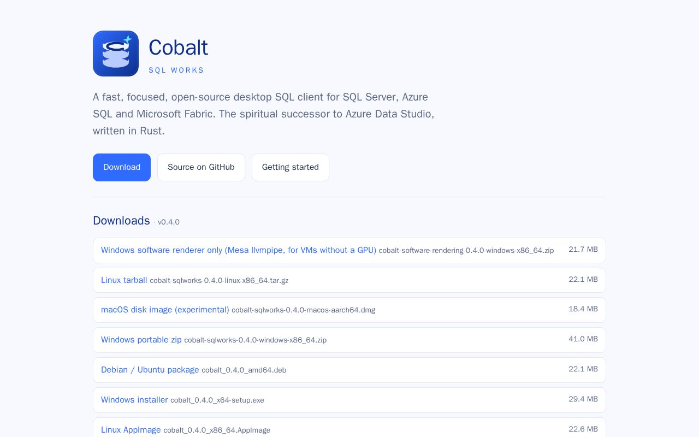Click the SQL WORKS subtitle text

click(x=176, y=70)
